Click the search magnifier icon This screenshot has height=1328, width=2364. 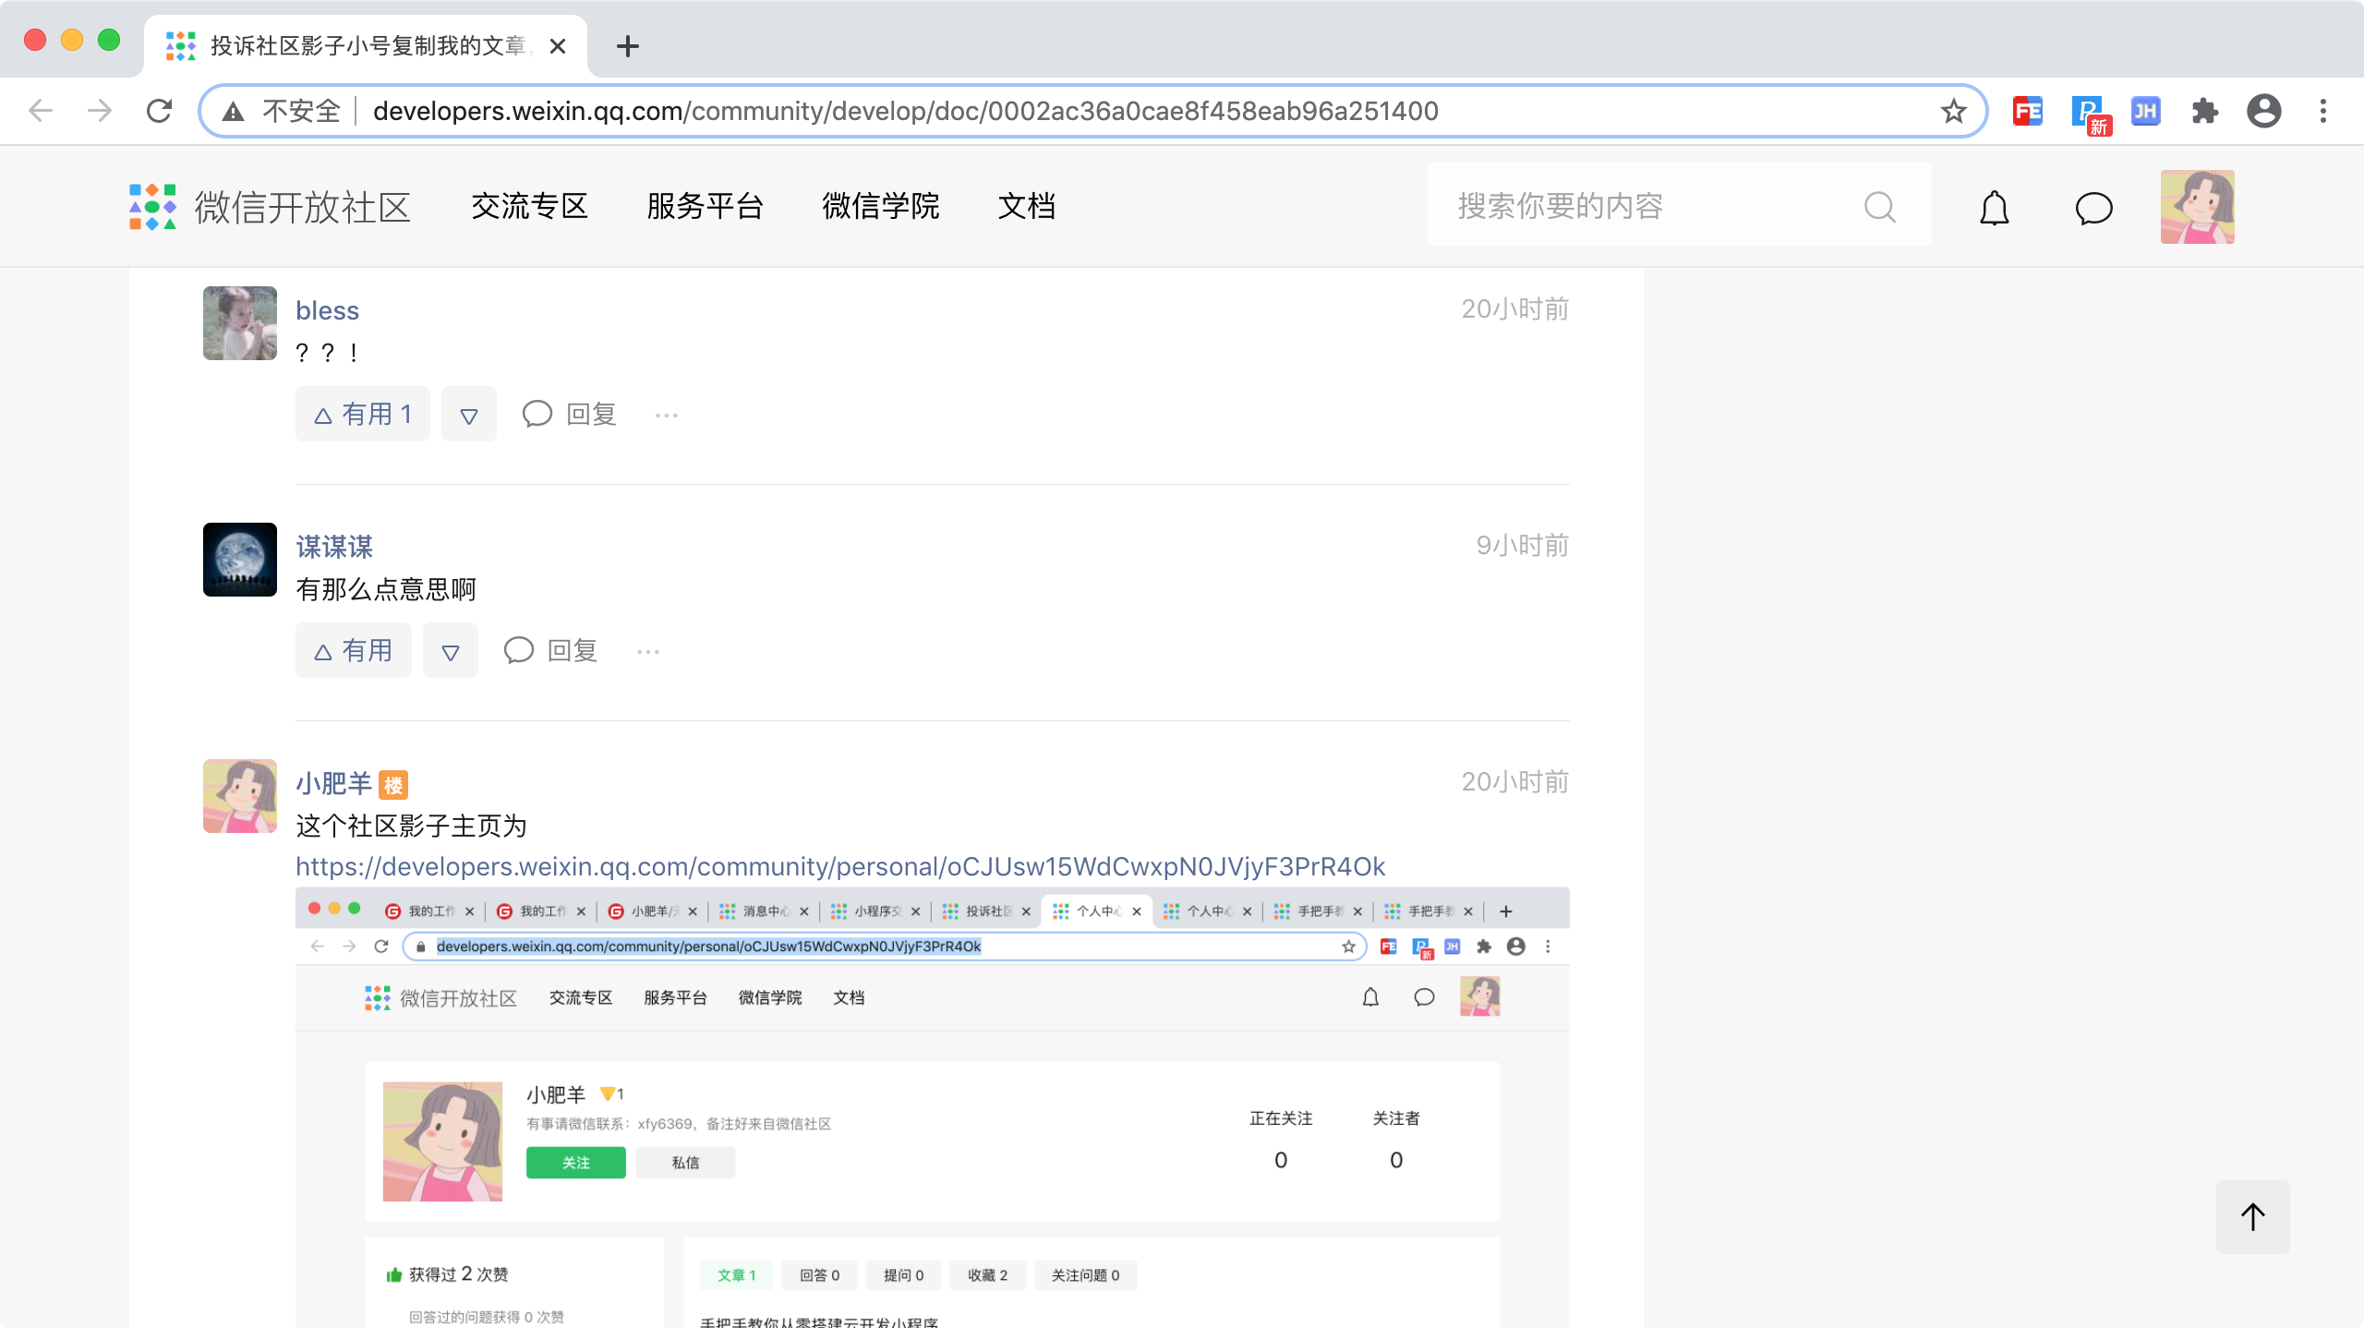[1879, 207]
